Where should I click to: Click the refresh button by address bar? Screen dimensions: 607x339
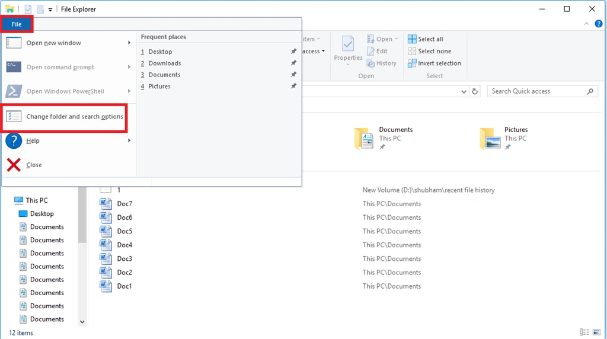475,92
